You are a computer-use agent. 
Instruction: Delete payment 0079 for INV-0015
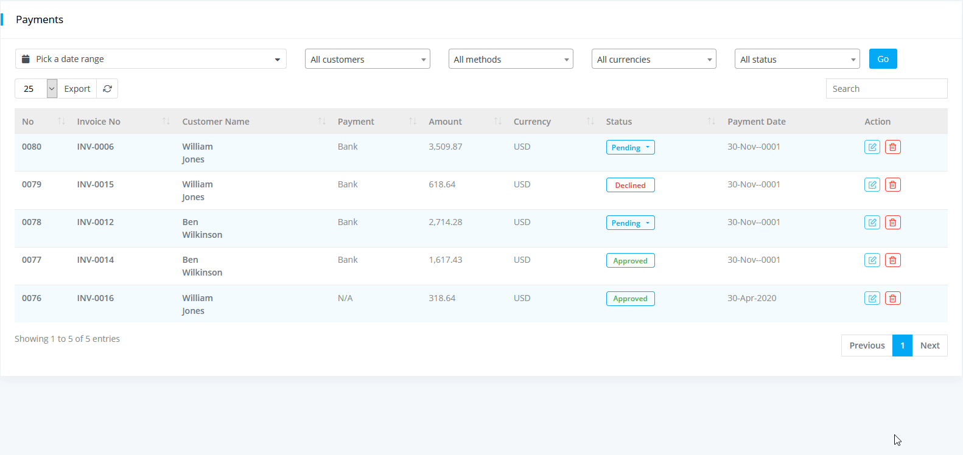[x=892, y=185]
